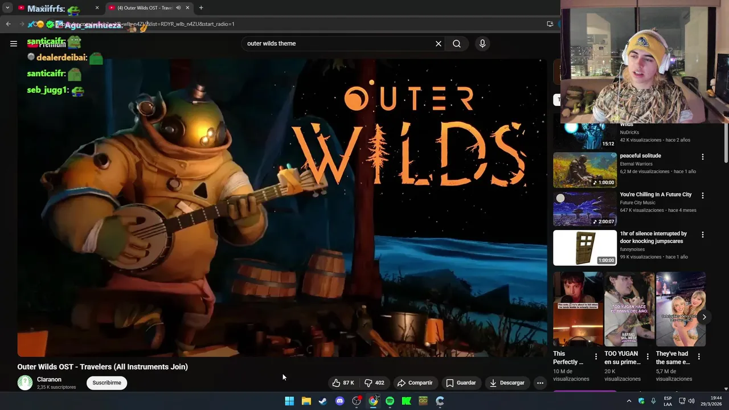Clear the search box with the X
This screenshot has height=410, width=729.
click(x=439, y=43)
